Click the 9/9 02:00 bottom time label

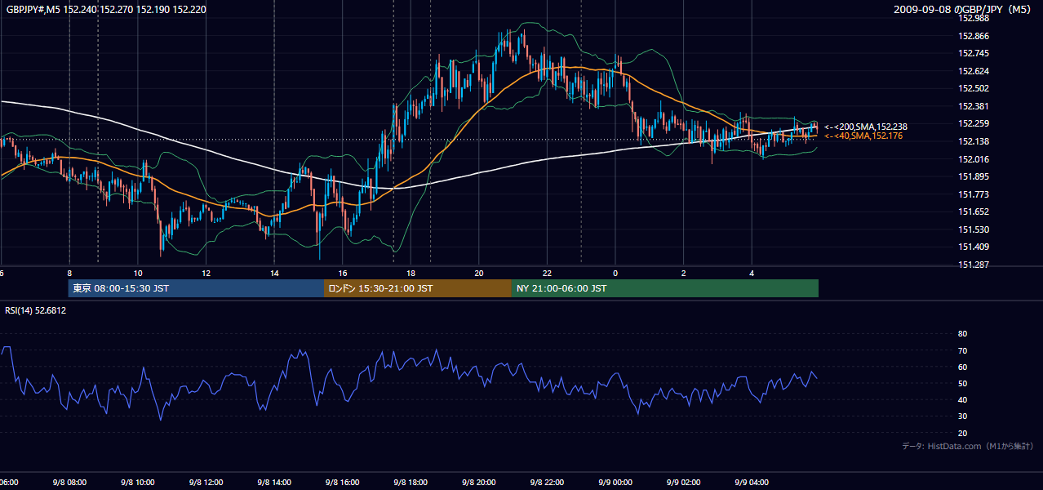684,483
